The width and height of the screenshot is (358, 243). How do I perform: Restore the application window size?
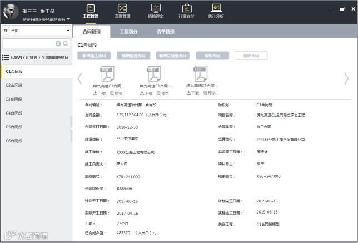coord(342,9)
